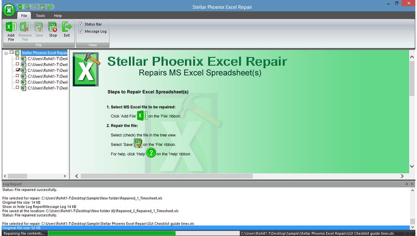Click the content pane vertical scroll down arrow
This screenshot has width=417, height=236.
(x=412, y=166)
